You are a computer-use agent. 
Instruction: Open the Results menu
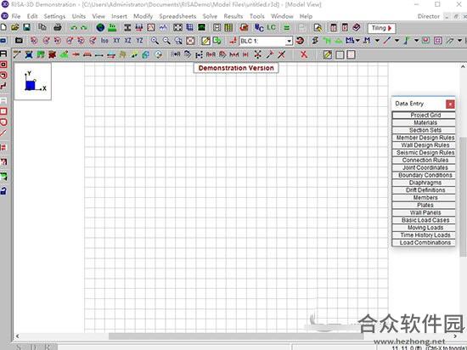coord(233,16)
